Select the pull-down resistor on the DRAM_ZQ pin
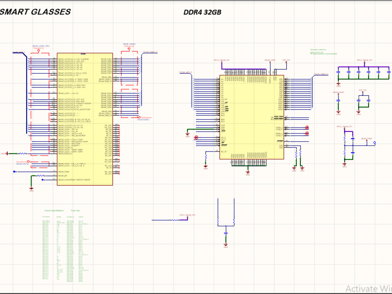The image size is (392, 294). (x=296, y=153)
